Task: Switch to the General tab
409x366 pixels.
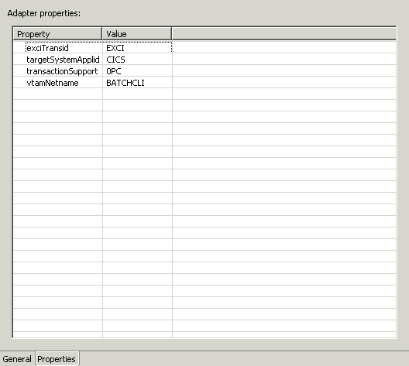Action: pyautogui.click(x=17, y=359)
